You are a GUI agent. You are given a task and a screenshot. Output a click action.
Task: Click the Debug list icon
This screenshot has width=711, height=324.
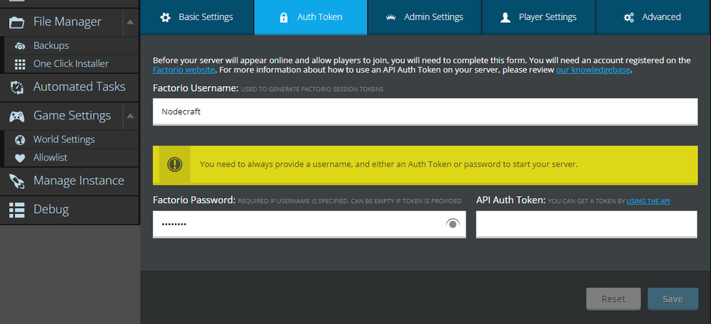click(17, 210)
